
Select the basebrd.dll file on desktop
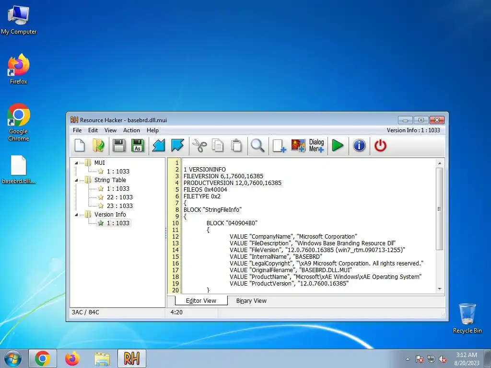[19, 170]
